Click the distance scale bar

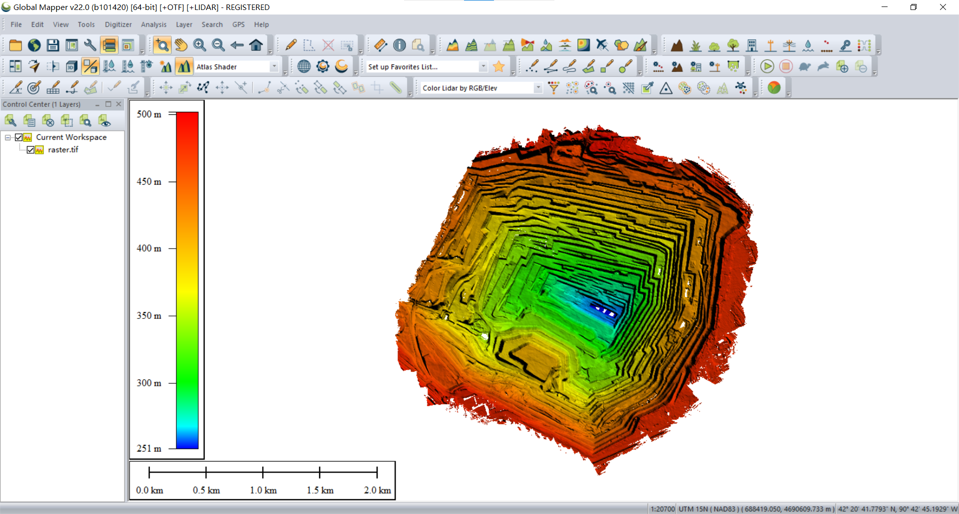(x=263, y=472)
